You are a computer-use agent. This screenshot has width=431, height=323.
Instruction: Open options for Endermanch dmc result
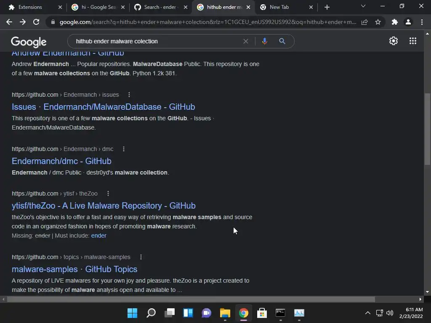coord(124,149)
